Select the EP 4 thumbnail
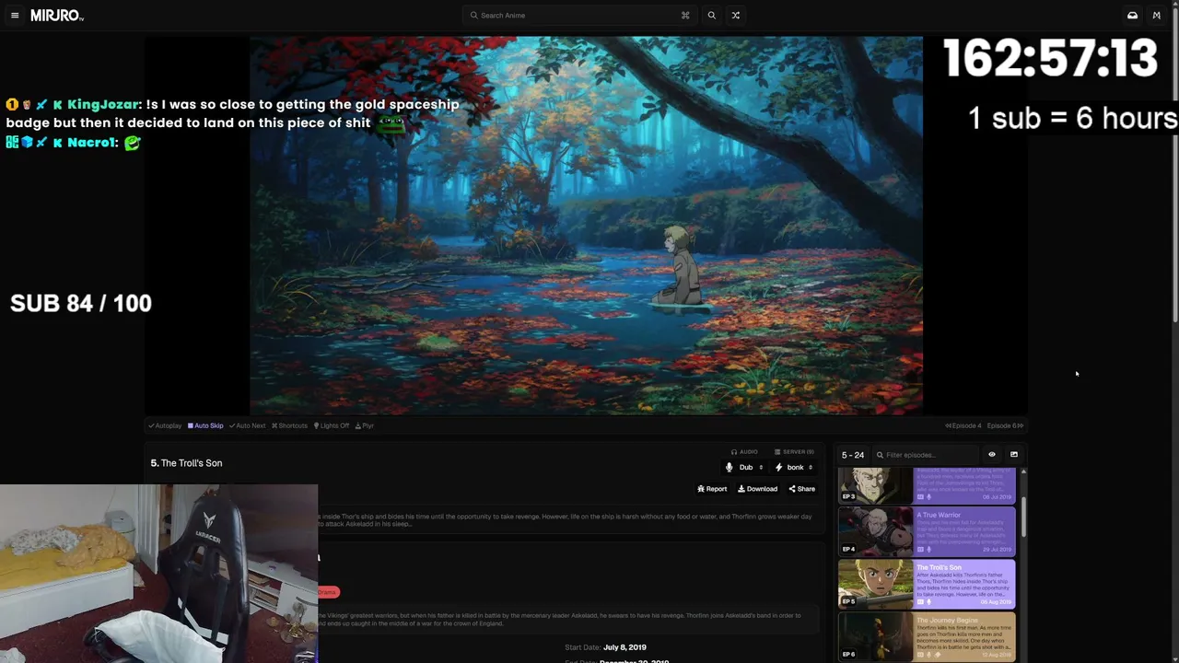 tap(875, 531)
